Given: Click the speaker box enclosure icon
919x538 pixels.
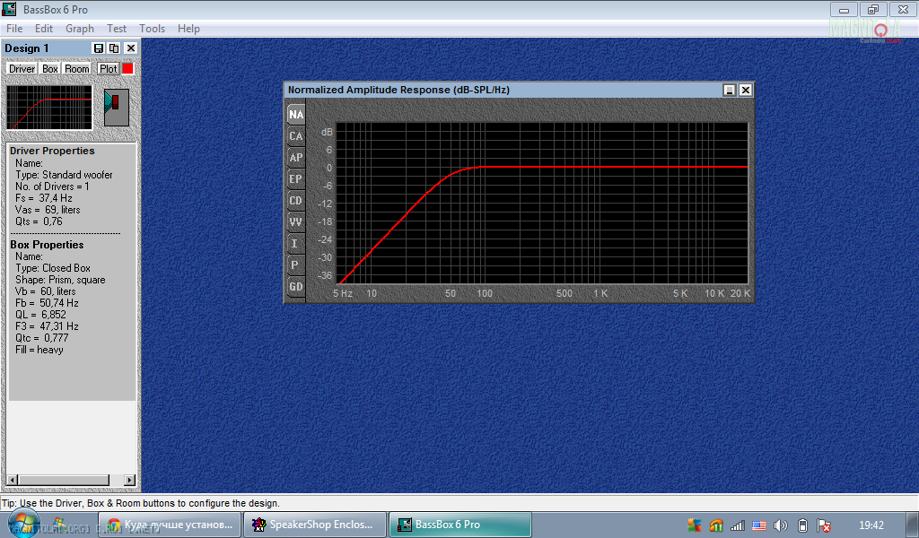Looking at the screenshot, I should (116, 107).
